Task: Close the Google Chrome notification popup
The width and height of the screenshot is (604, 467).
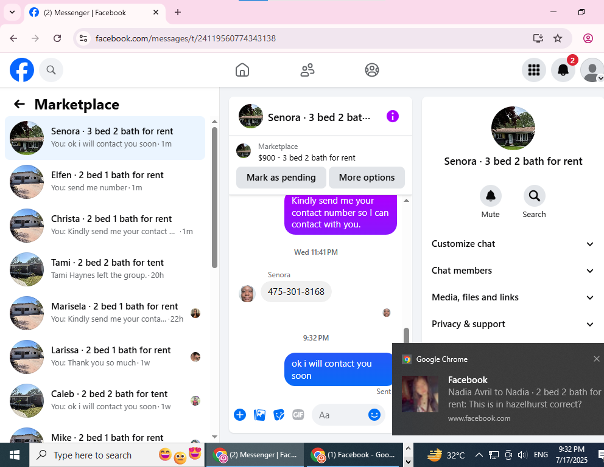Action: point(596,359)
